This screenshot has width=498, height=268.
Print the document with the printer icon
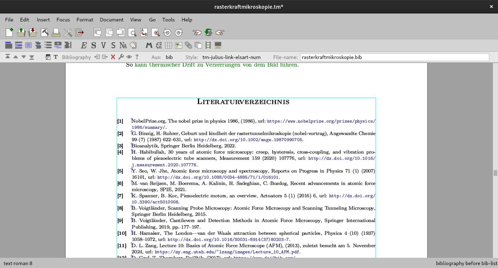click(56, 32)
